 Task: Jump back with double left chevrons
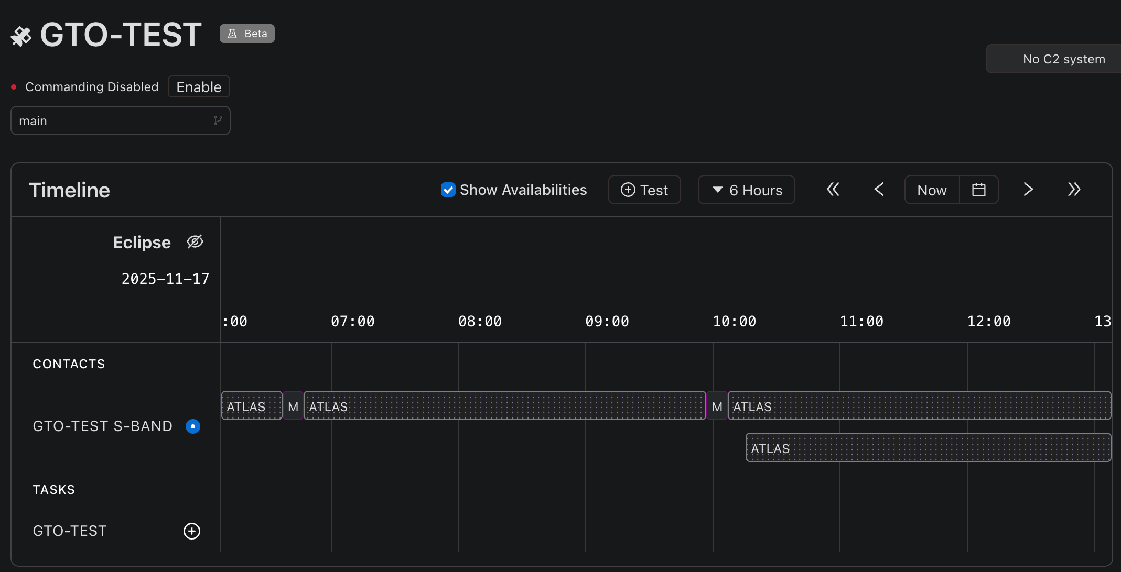point(833,190)
